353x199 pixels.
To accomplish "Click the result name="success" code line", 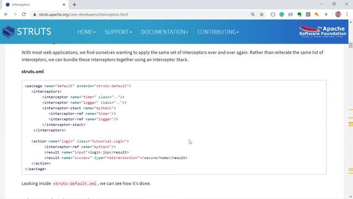I will pyautogui.click(x=116, y=158).
